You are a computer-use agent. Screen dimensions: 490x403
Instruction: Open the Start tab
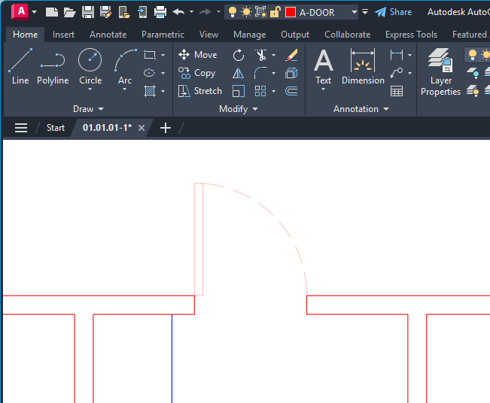coord(56,128)
